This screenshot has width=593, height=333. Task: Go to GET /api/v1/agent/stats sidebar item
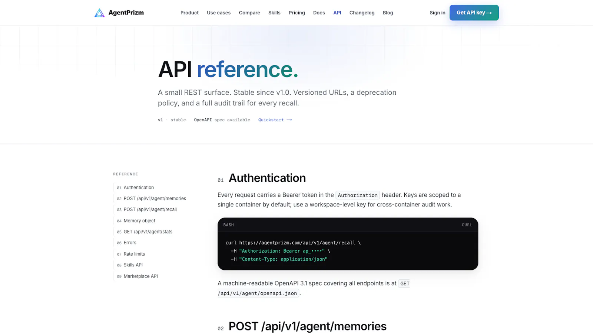click(145, 232)
